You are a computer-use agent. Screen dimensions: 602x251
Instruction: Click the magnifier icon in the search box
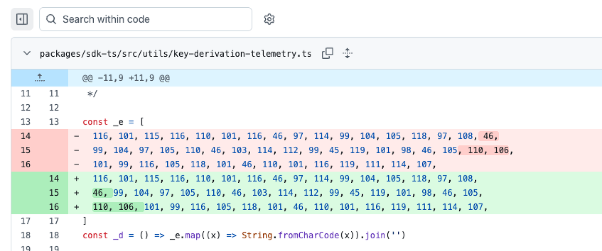[x=51, y=19]
